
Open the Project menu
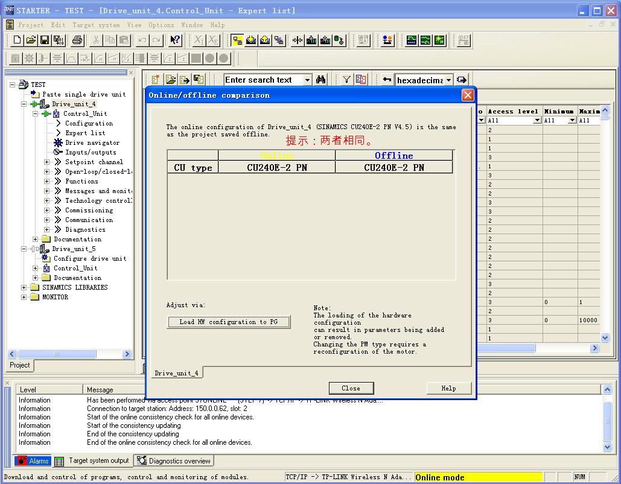pos(31,25)
